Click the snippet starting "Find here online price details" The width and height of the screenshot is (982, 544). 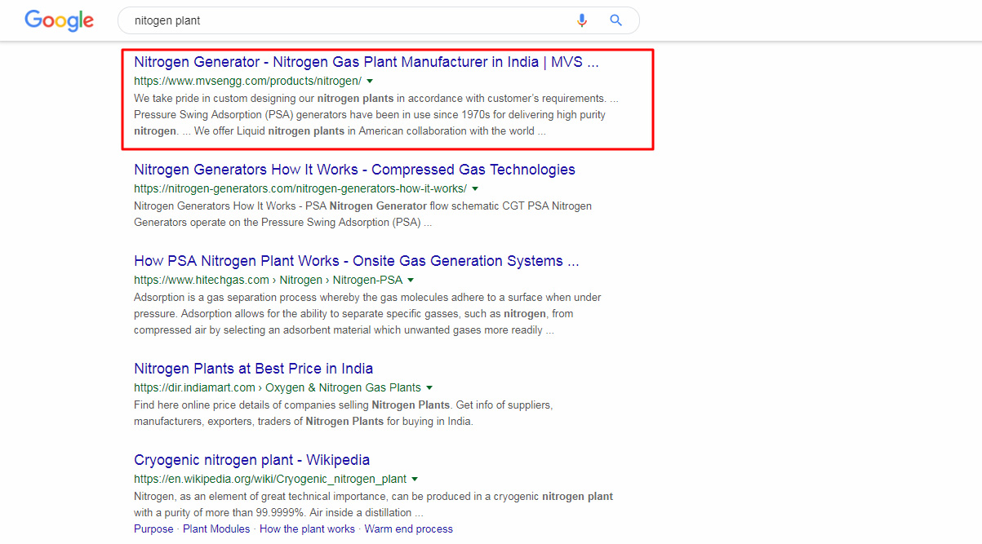point(344,414)
